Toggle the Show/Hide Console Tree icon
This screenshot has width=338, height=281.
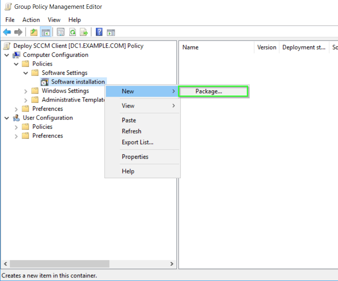click(x=46, y=32)
